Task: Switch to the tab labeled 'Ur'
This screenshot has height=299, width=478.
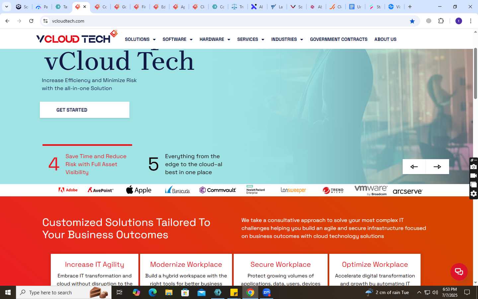Action: [x=355, y=7]
